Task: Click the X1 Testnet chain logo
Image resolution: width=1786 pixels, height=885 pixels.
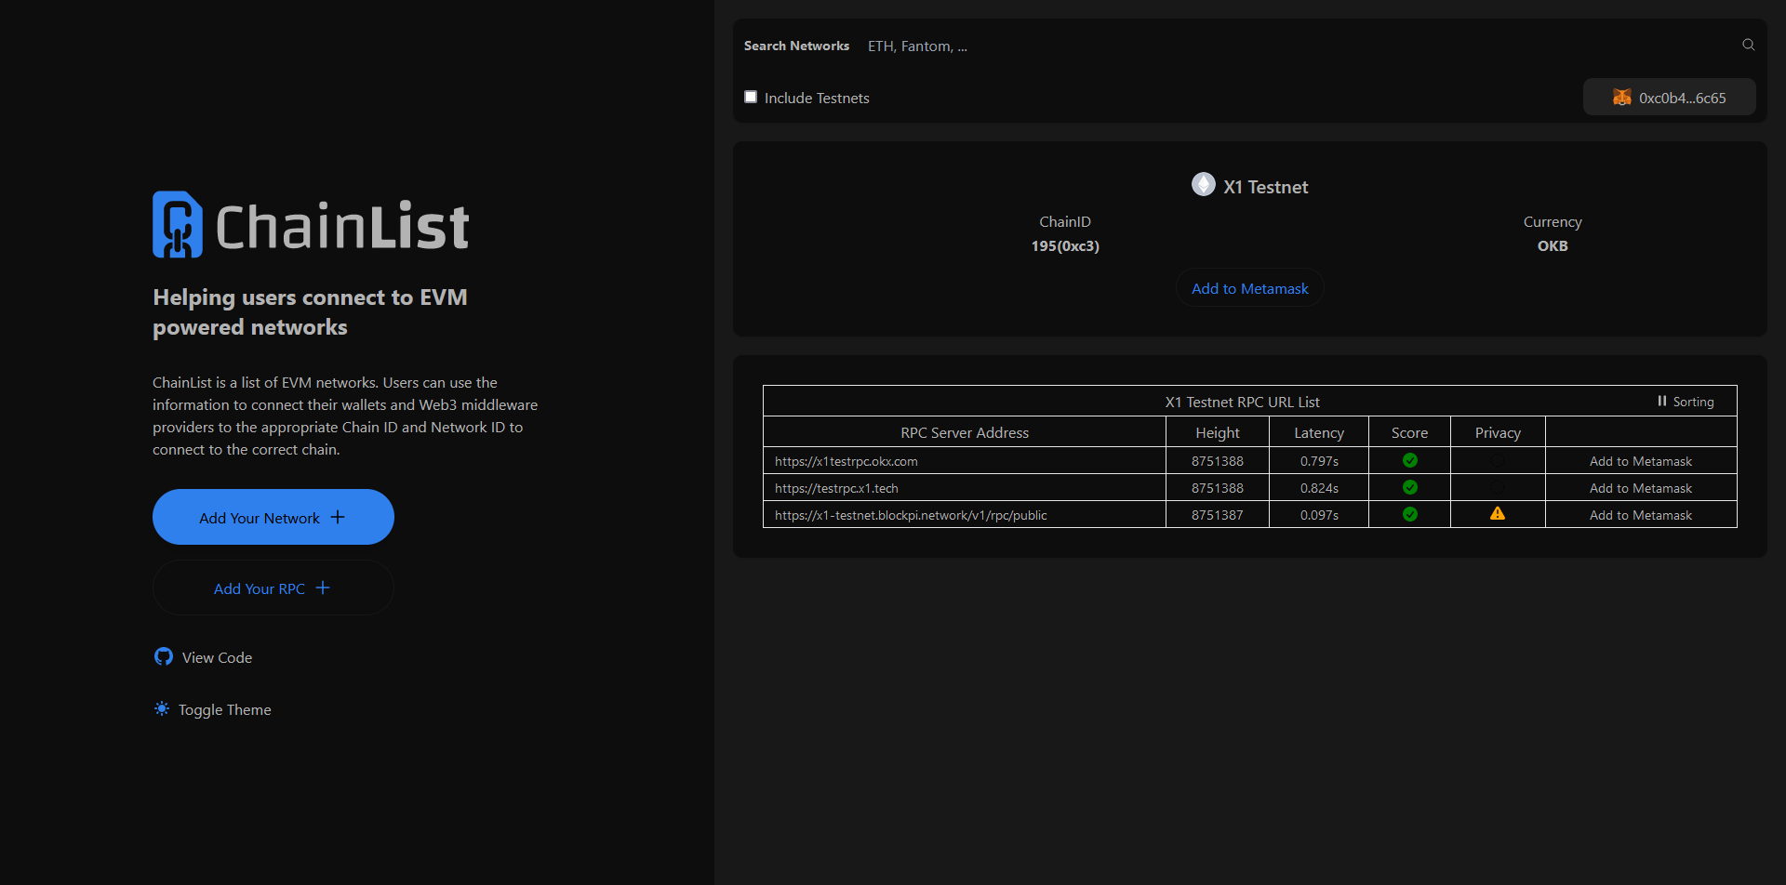Action: pos(1203,185)
